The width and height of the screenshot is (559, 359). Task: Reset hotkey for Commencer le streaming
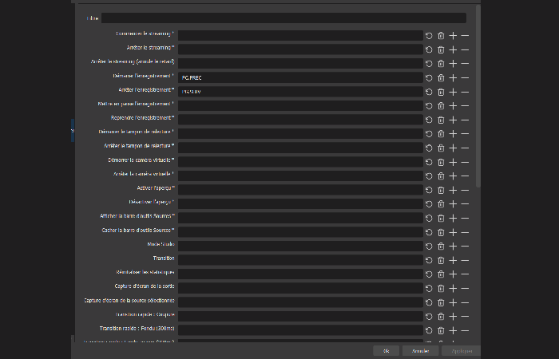[x=429, y=36]
